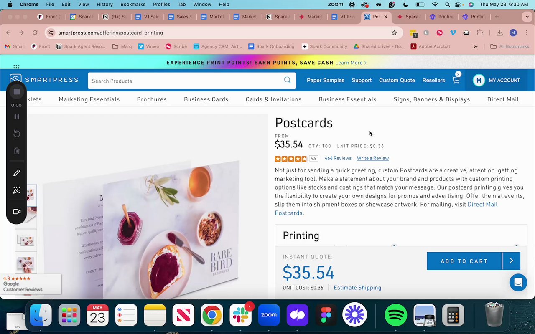Stop the screen recording
Viewport: 535px width, 334px height.
click(x=17, y=91)
